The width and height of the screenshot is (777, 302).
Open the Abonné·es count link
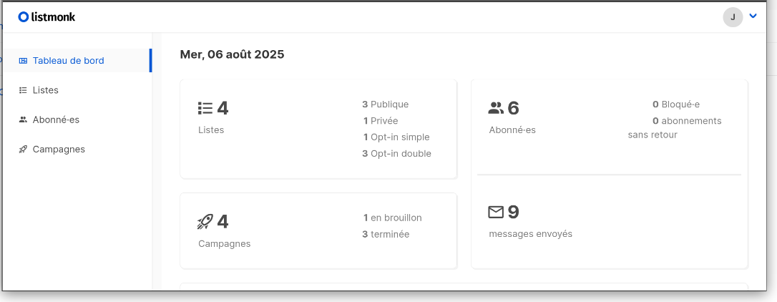(513, 108)
